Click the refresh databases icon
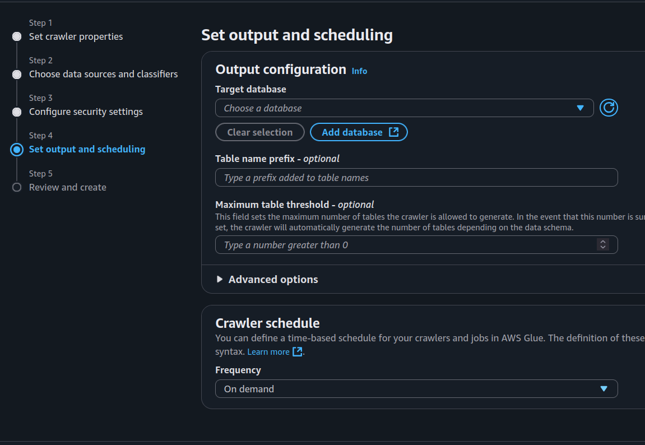The image size is (645, 445). (x=609, y=108)
